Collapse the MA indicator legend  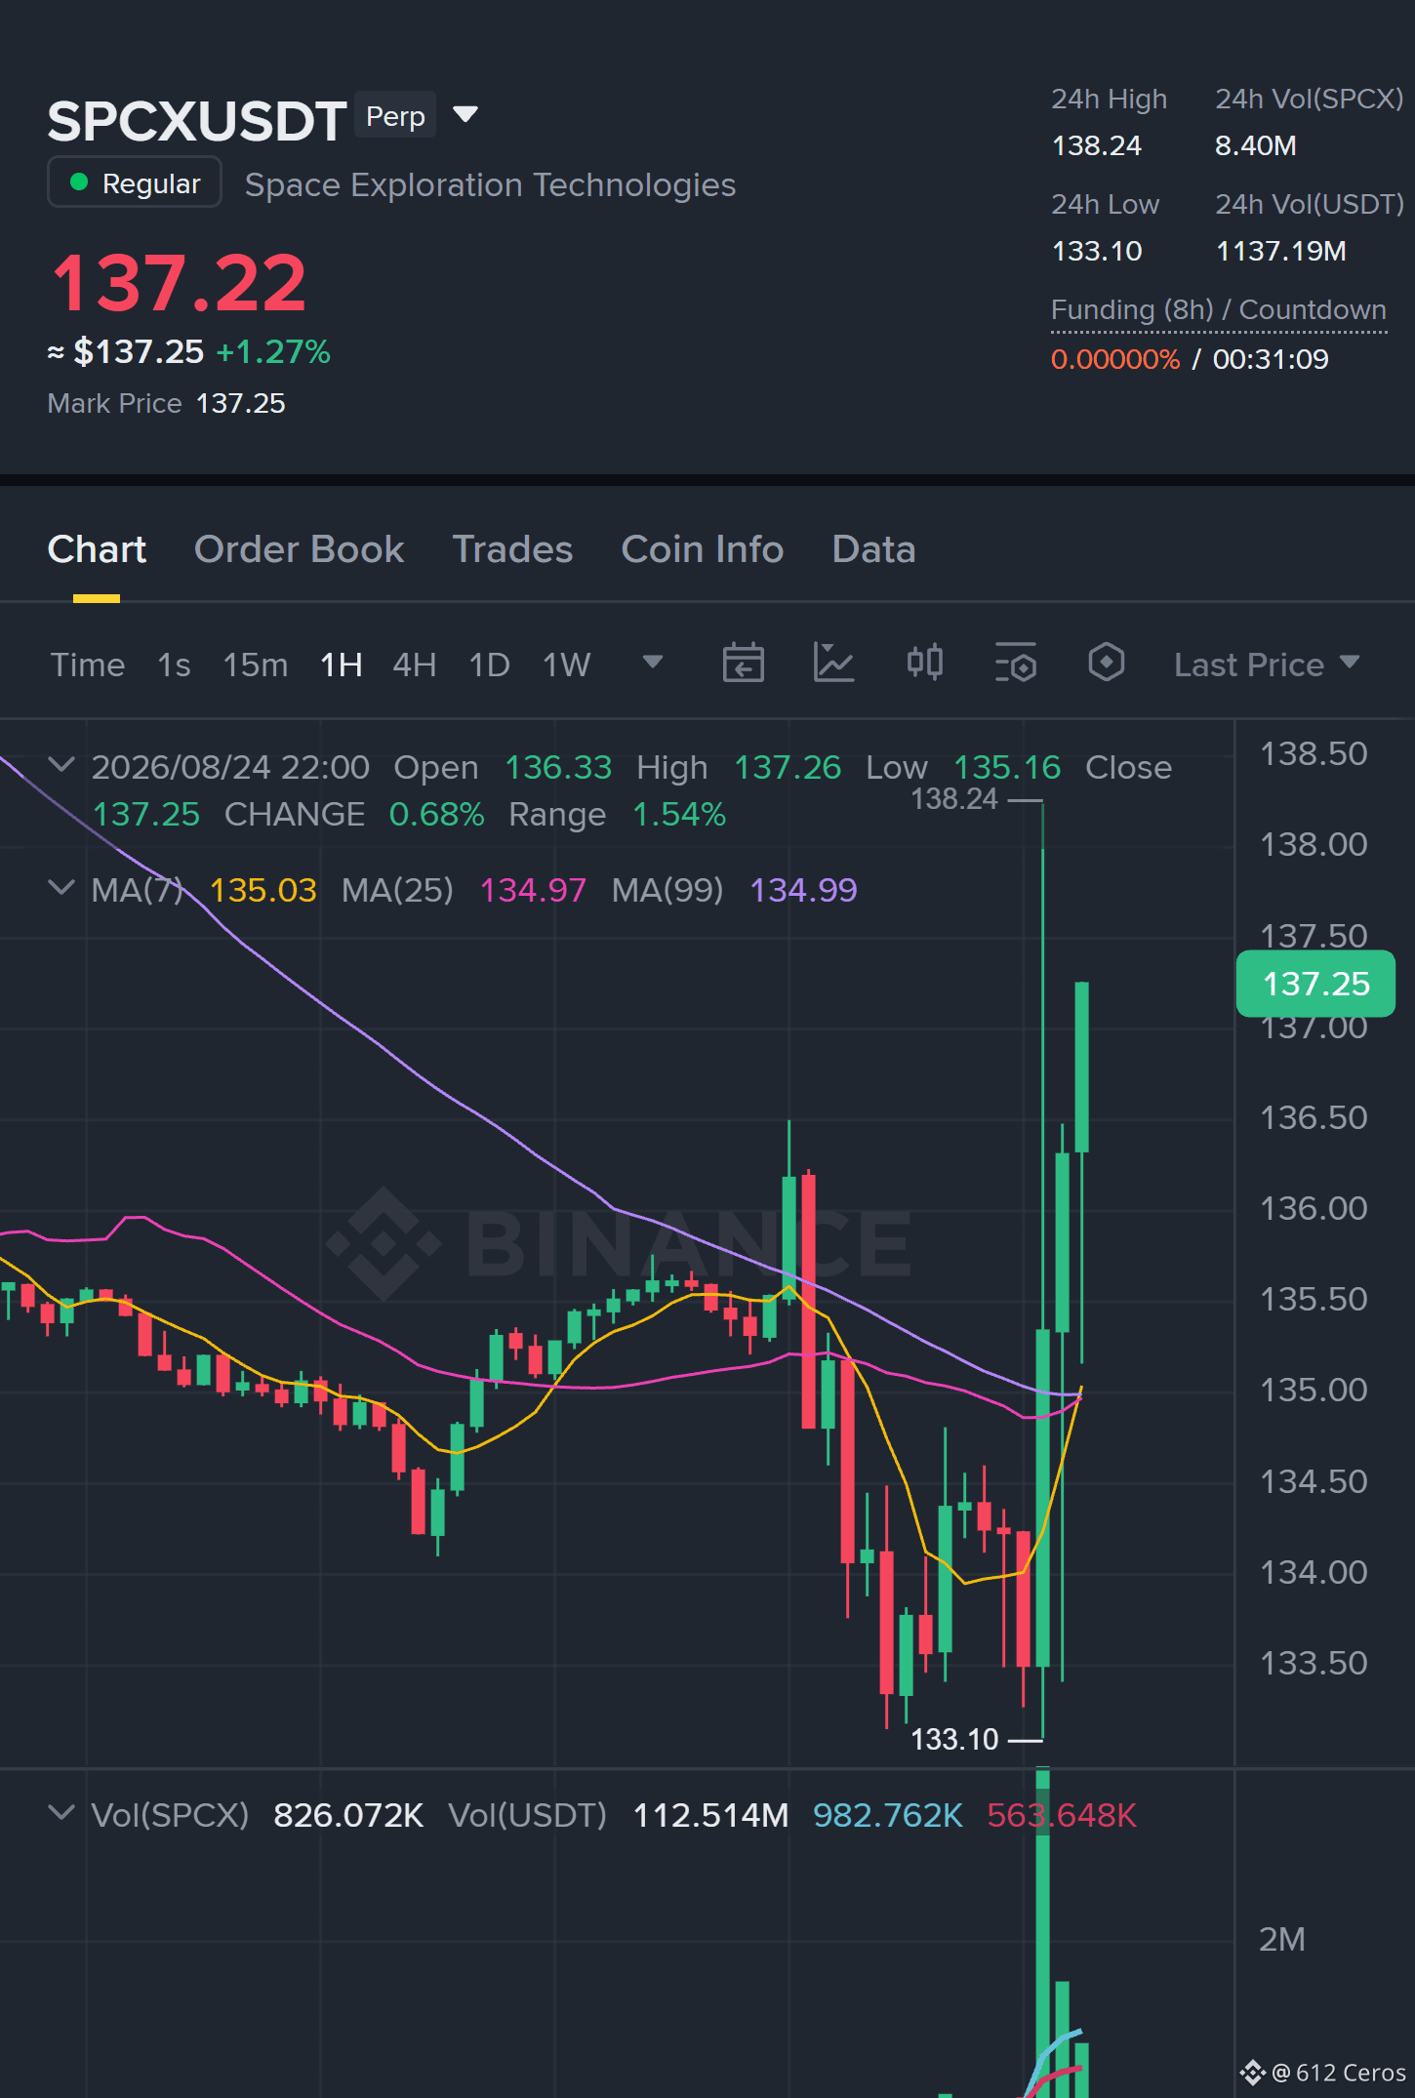pos(61,888)
